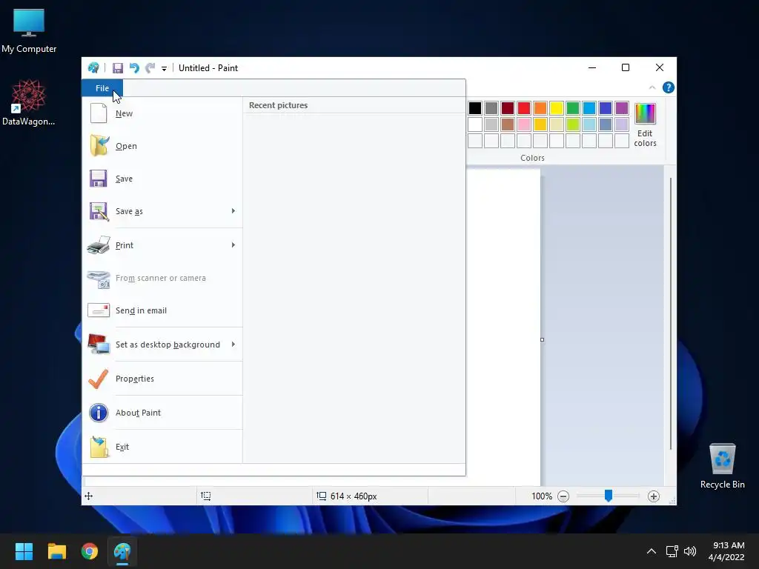Click the Send in email envelope icon
Screen dimensions: 759x569
click(99, 310)
